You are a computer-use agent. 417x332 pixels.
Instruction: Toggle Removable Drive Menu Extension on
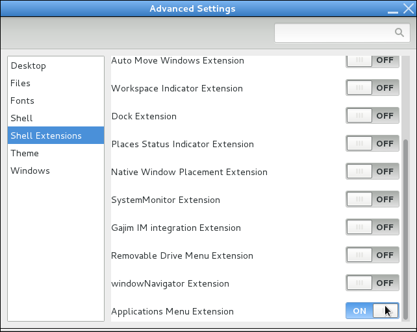click(372, 255)
